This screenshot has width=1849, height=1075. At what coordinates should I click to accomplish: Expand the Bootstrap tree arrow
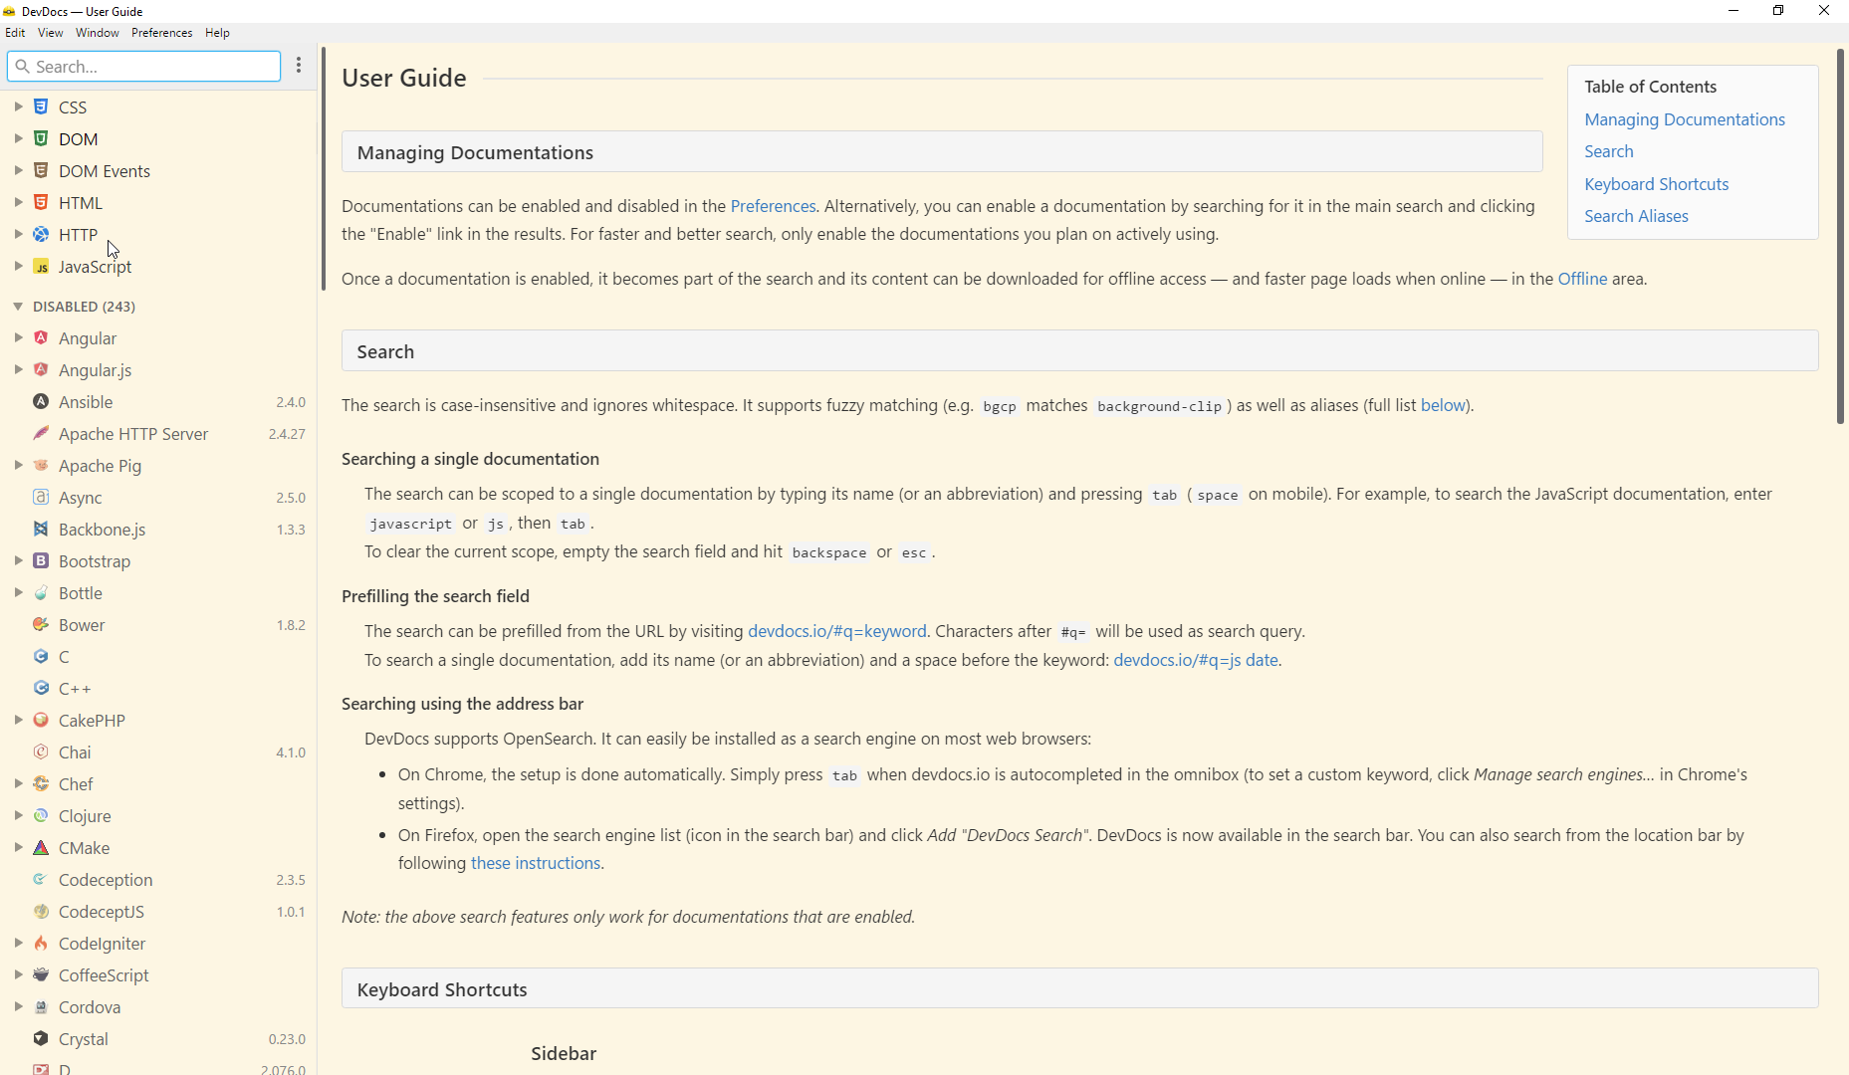(18, 560)
